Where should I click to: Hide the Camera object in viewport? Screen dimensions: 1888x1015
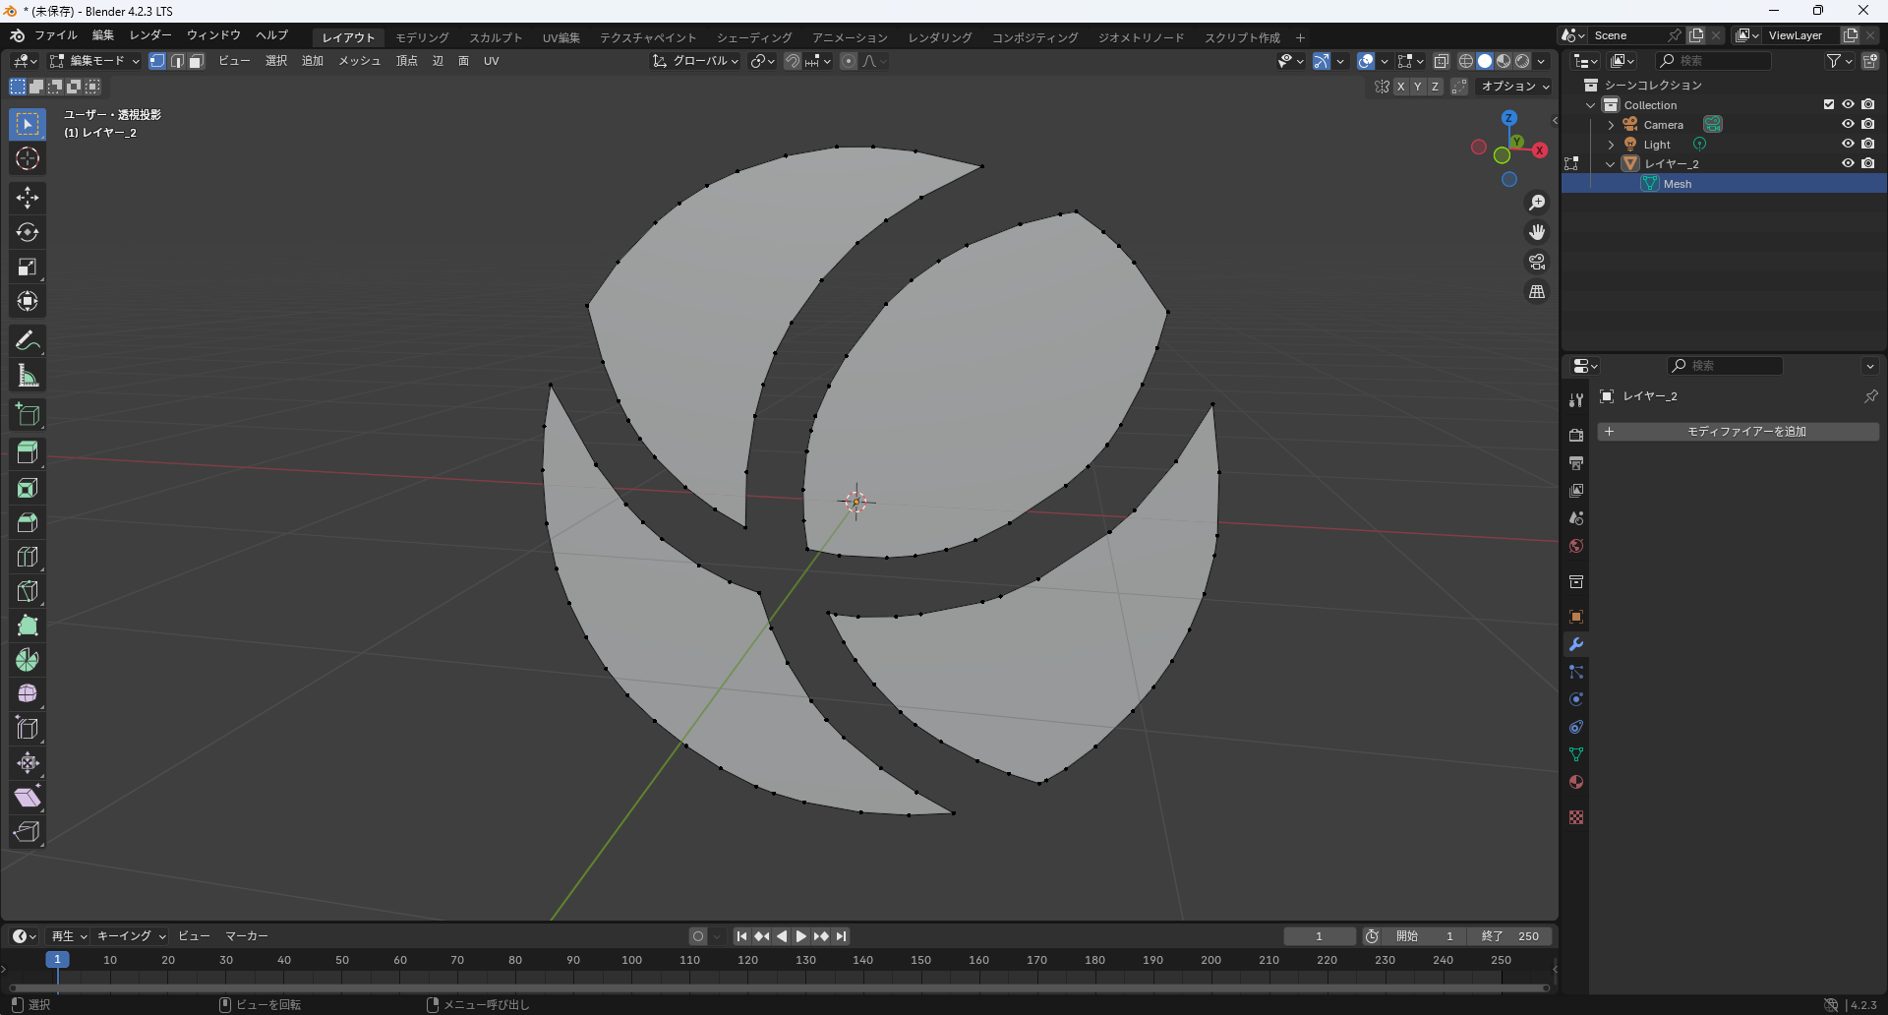[x=1848, y=124]
